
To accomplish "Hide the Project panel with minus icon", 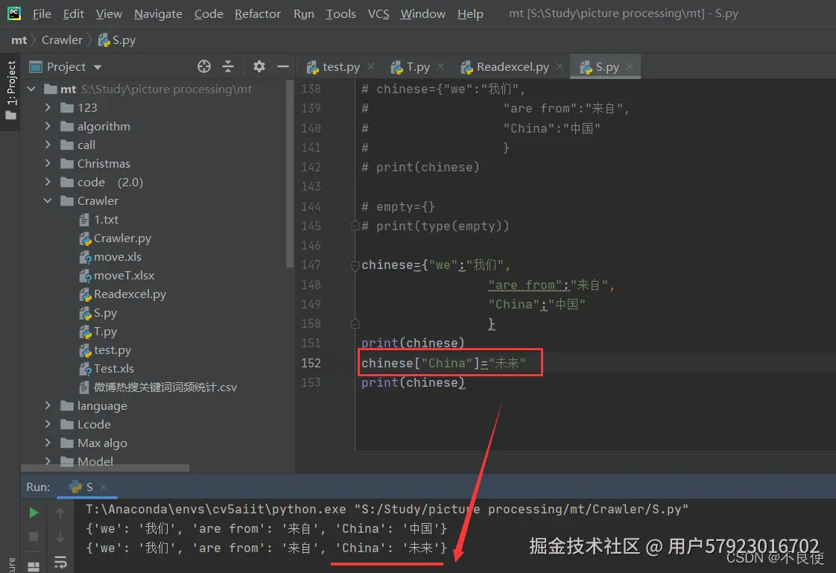I will click(x=283, y=66).
